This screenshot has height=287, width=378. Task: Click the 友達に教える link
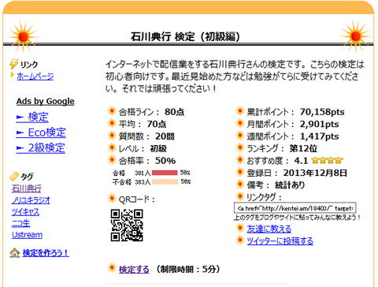269,229
